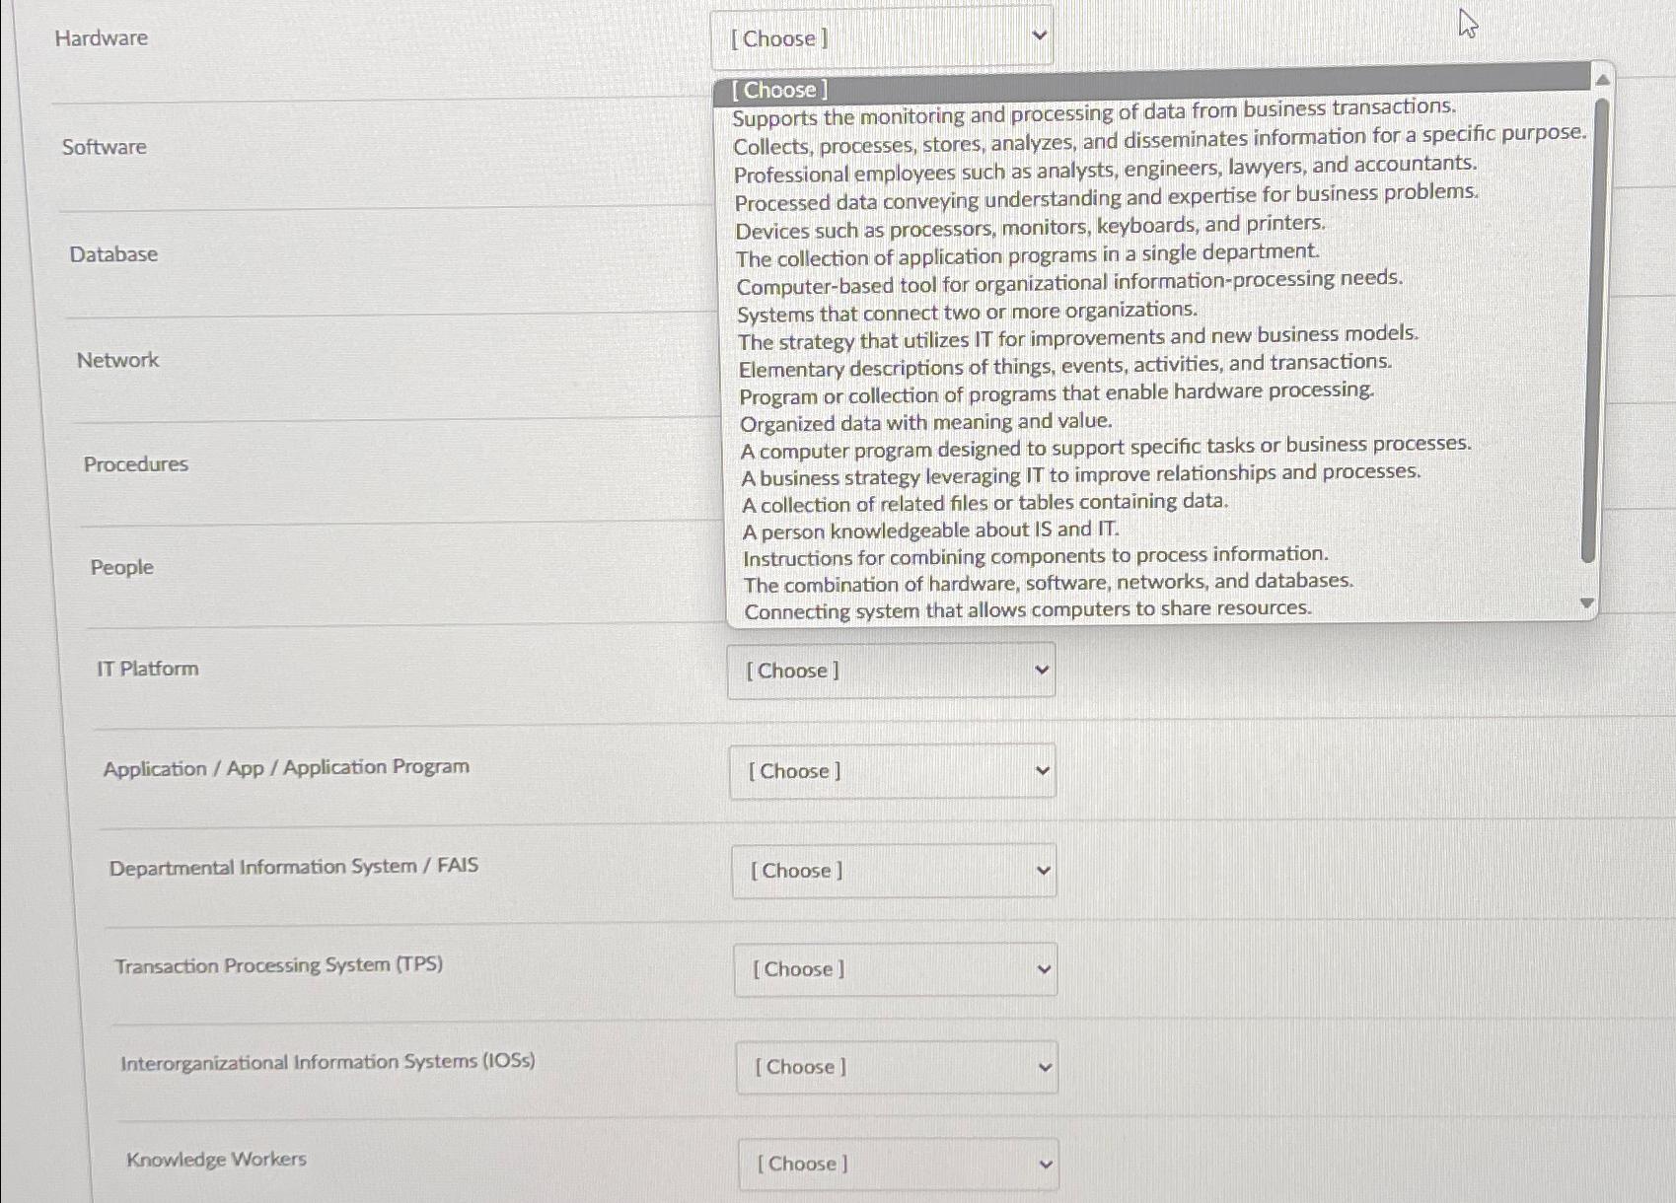The height and width of the screenshot is (1203, 1676).
Task: Select "A collection of related files or tables containing data"
Action: pos(984,503)
